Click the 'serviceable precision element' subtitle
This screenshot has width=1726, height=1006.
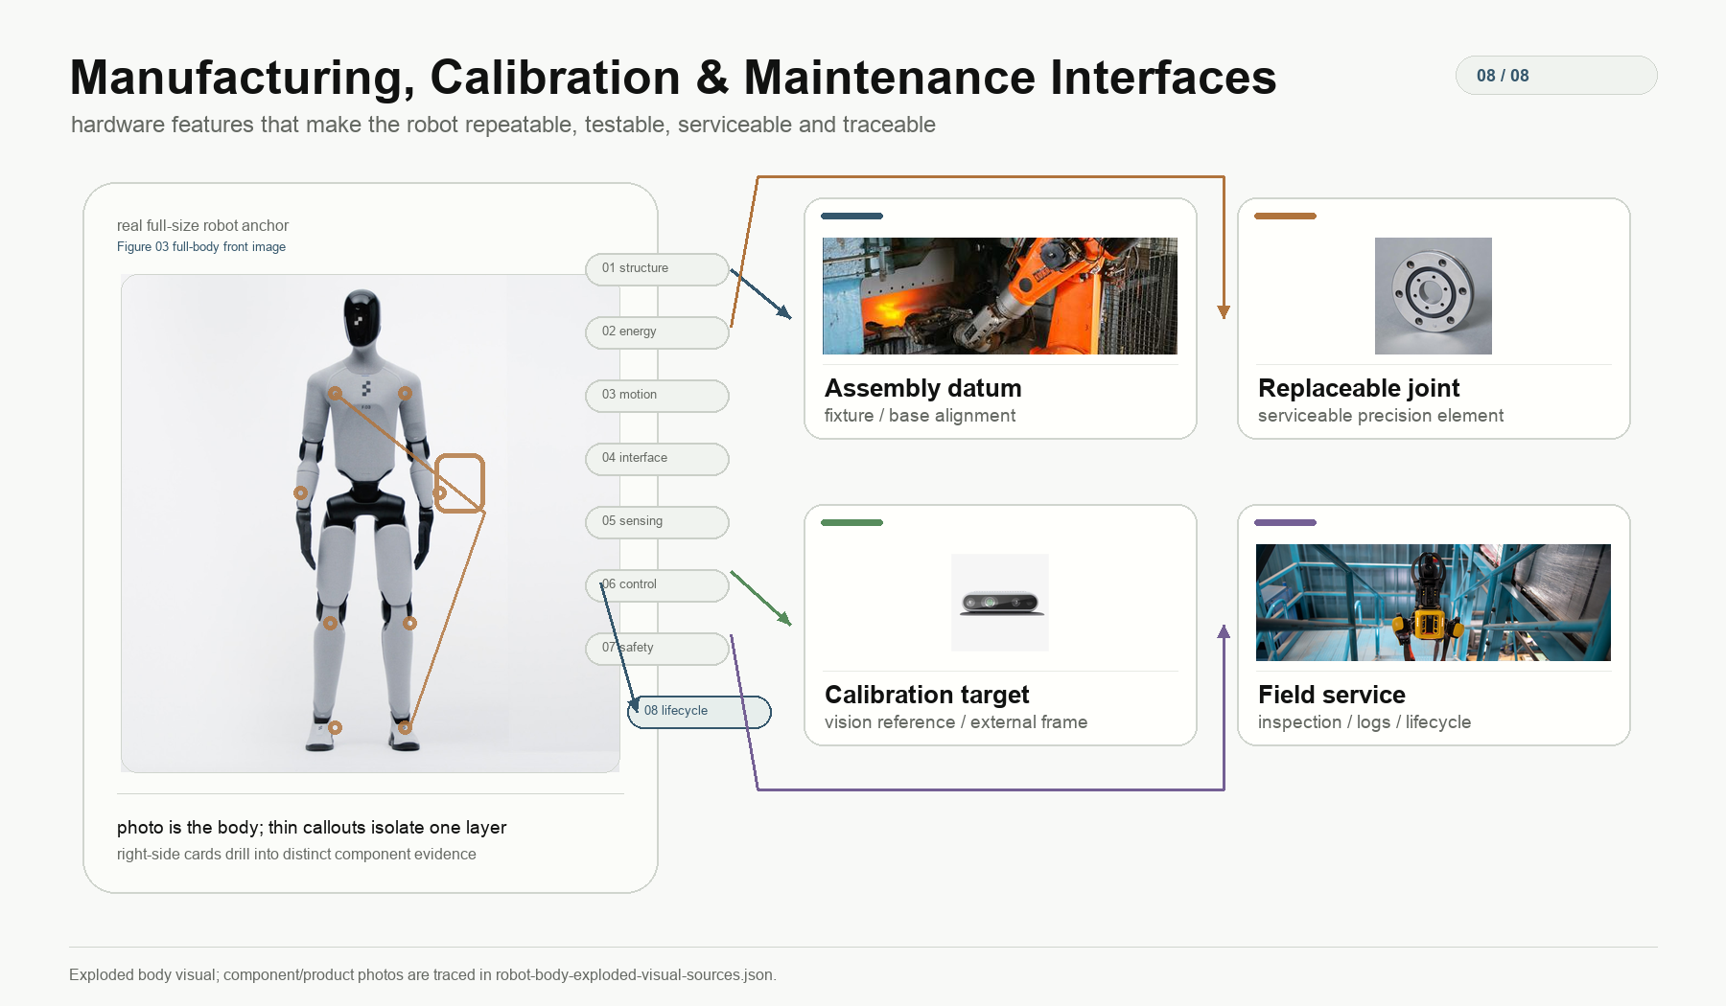1381,416
